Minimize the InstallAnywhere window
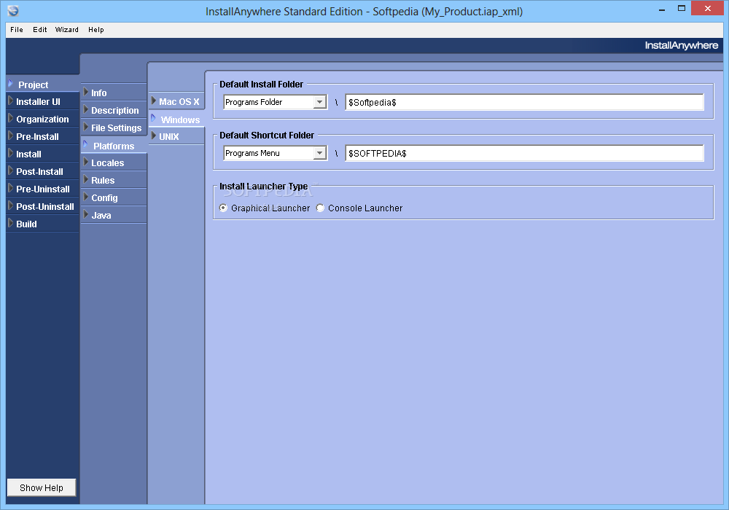The width and height of the screenshot is (729, 510). (x=662, y=9)
